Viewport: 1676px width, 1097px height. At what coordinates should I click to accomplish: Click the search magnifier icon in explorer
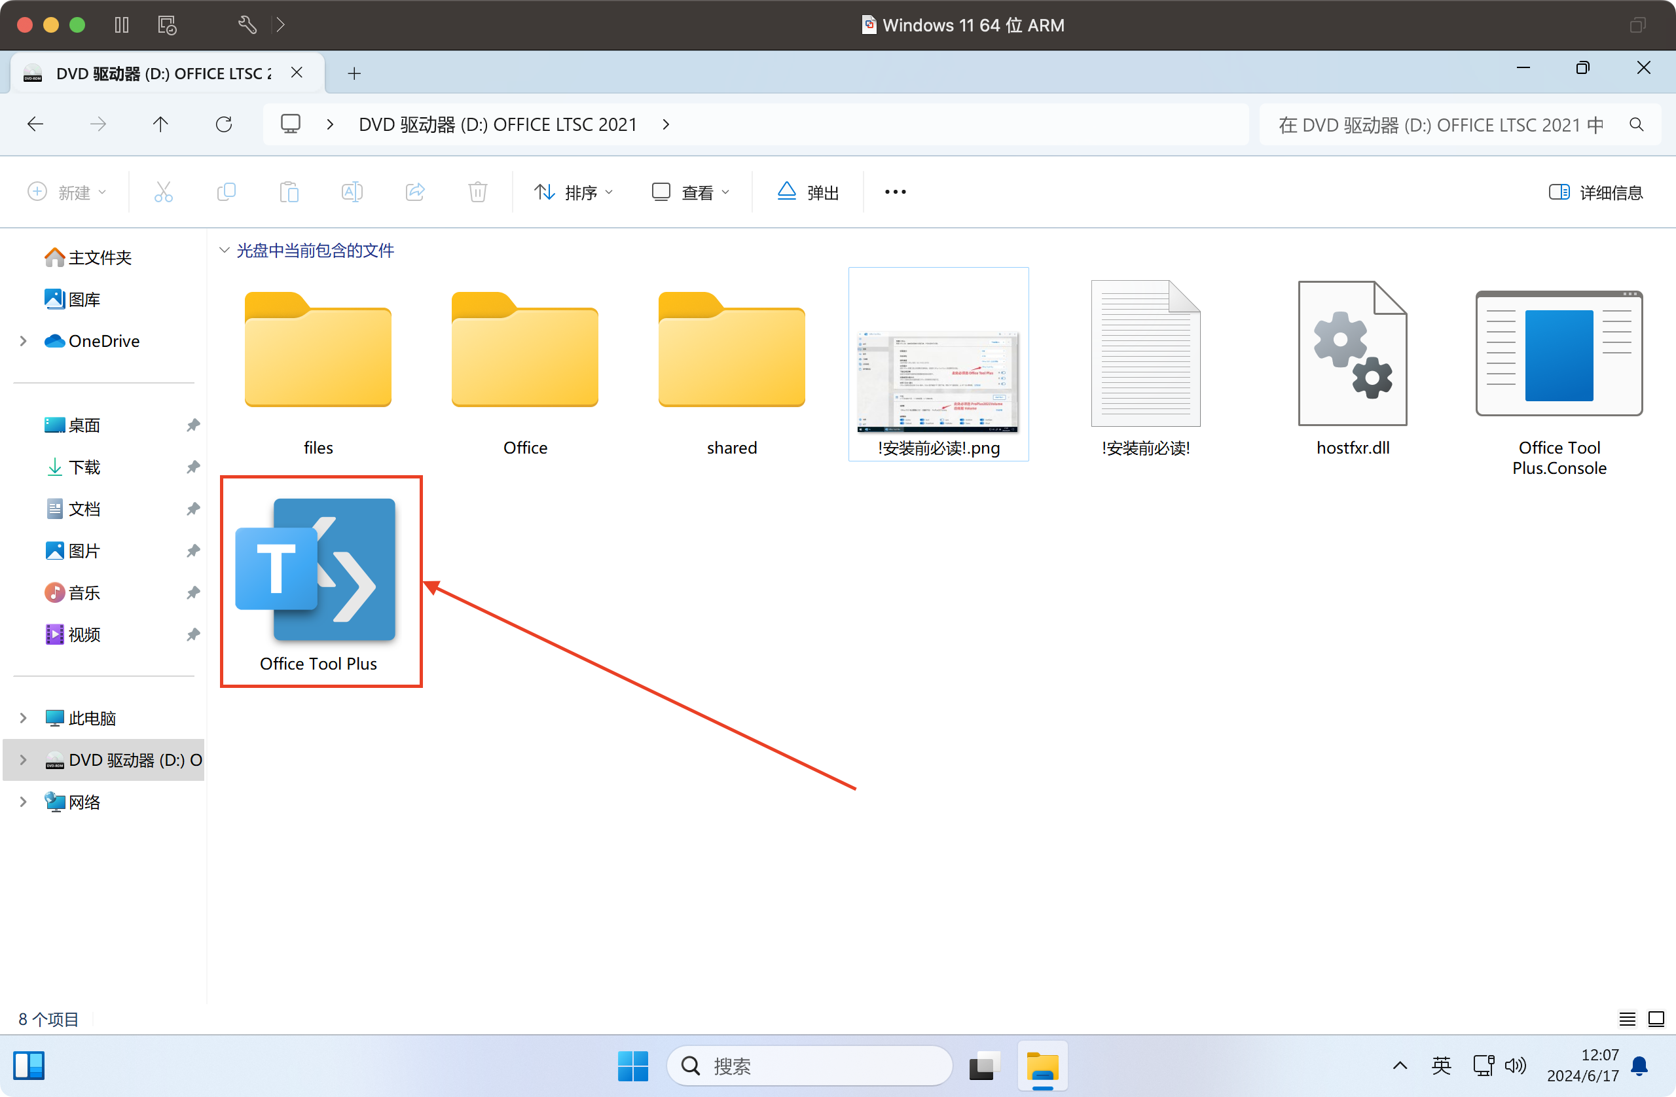(x=1637, y=124)
